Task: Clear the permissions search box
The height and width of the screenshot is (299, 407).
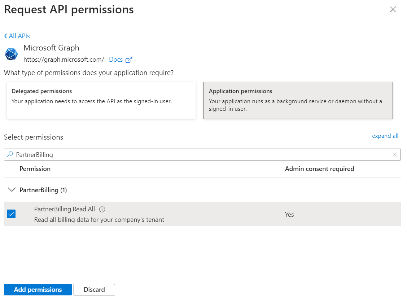Action: click(x=395, y=155)
